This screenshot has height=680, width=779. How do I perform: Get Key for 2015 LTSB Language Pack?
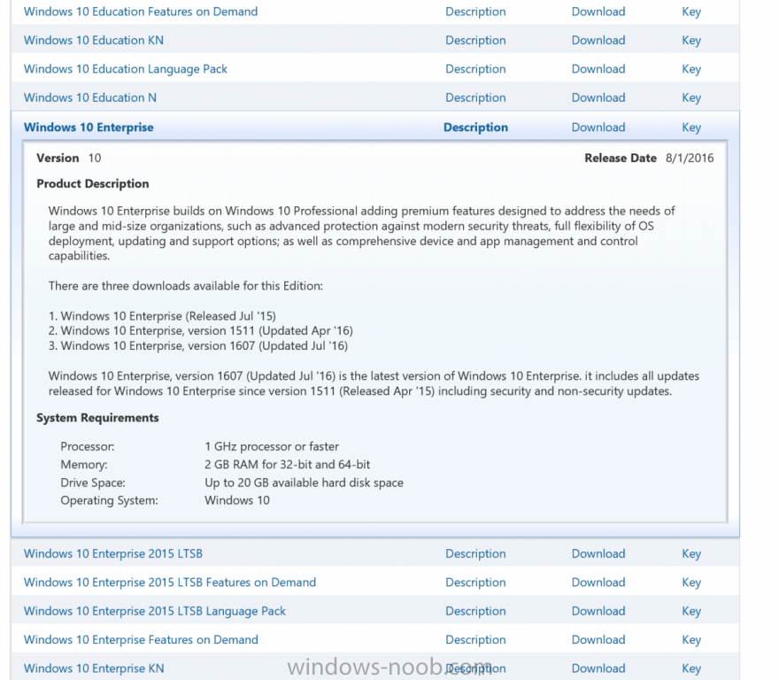(x=691, y=611)
